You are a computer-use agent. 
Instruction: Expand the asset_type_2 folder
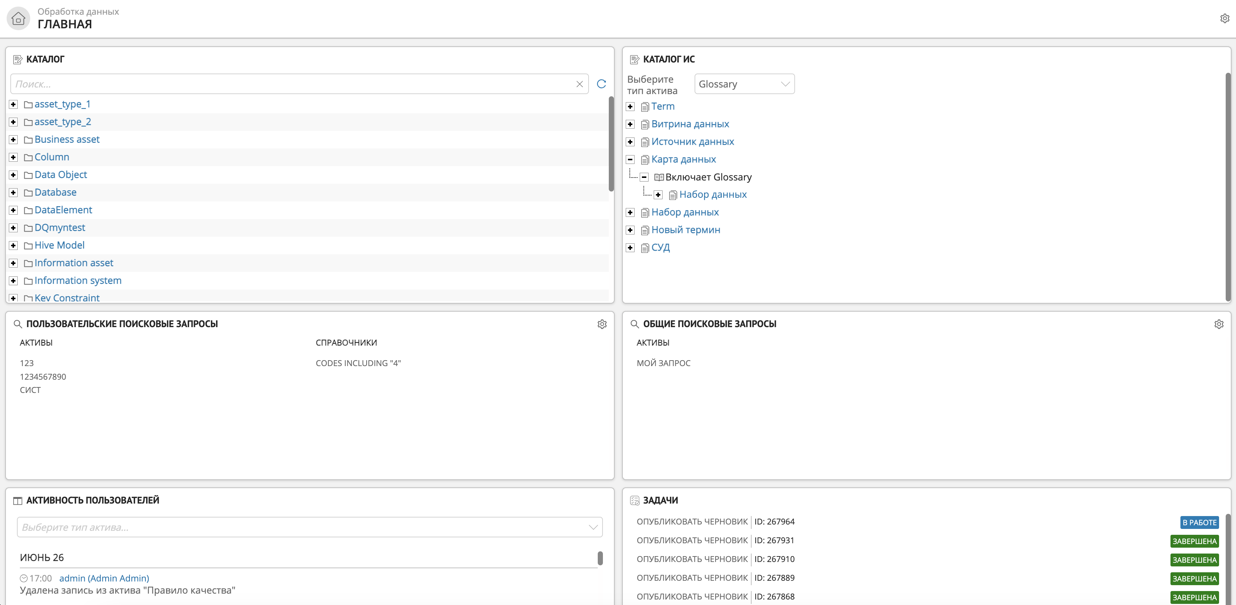(13, 122)
